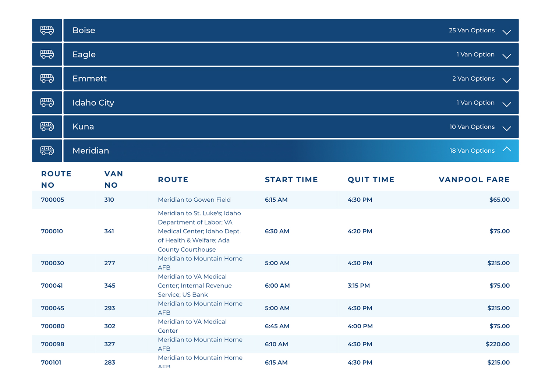Open the Boise accordion header
Image resolution: width=552 pixels, height=368 pixels.
[x=291, y=30]
